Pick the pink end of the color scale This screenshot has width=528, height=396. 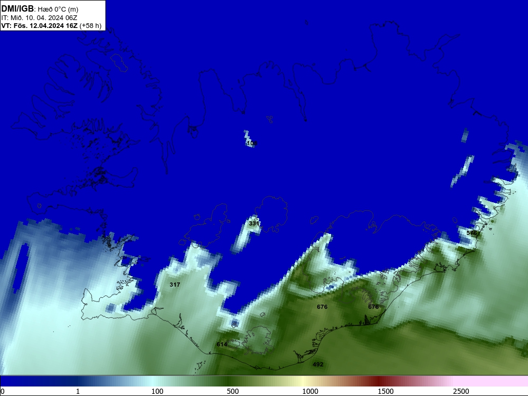(x=492, y=381)
